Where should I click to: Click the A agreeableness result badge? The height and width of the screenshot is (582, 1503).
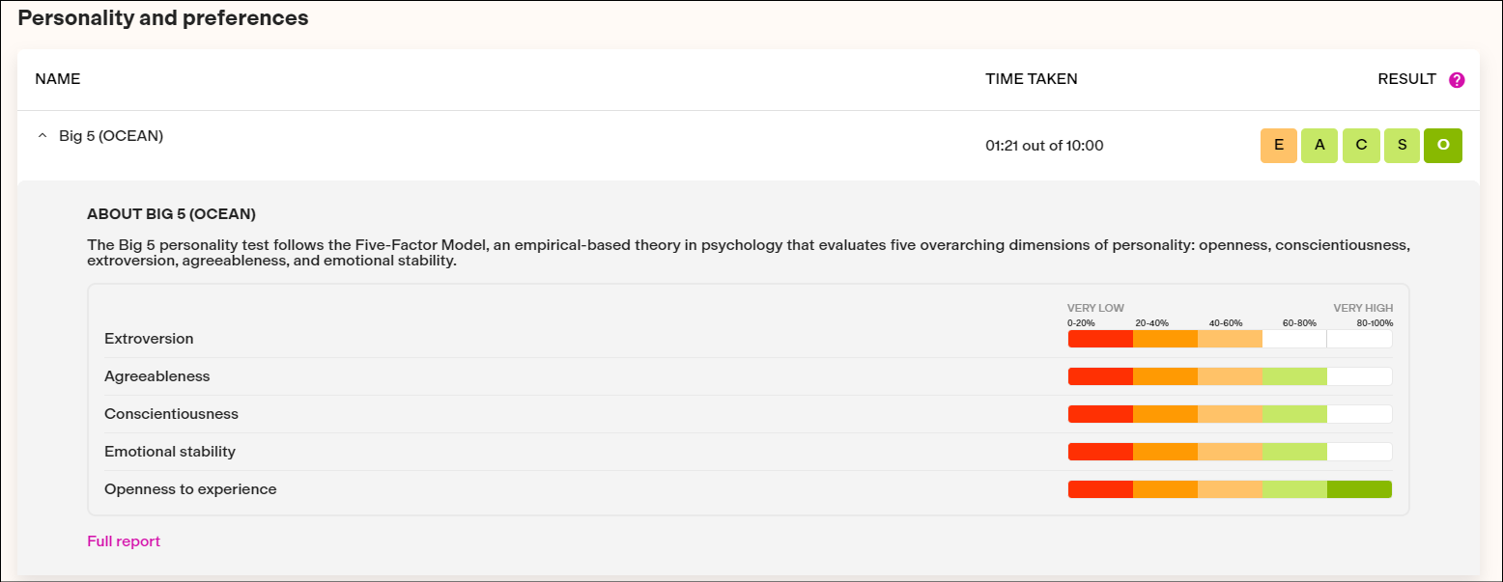(x=1319, y=146)
